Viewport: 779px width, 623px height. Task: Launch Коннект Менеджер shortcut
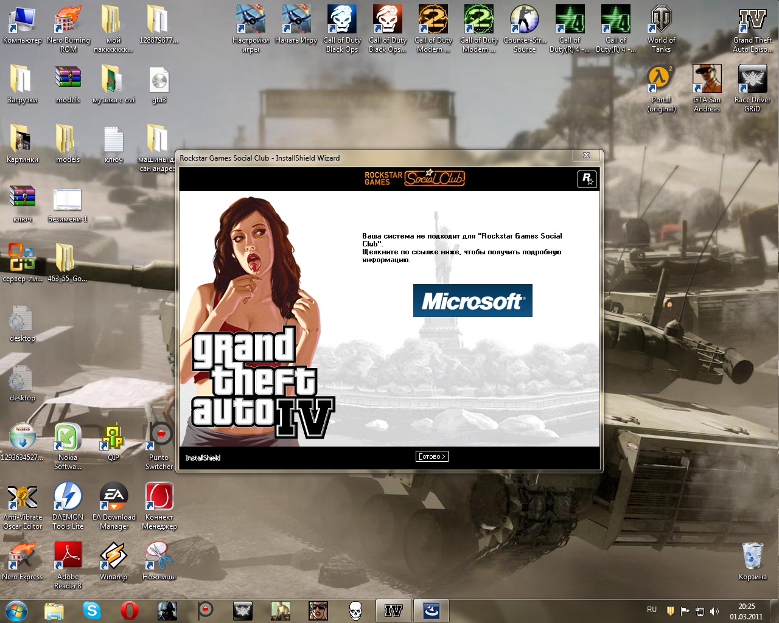(159, 505)
